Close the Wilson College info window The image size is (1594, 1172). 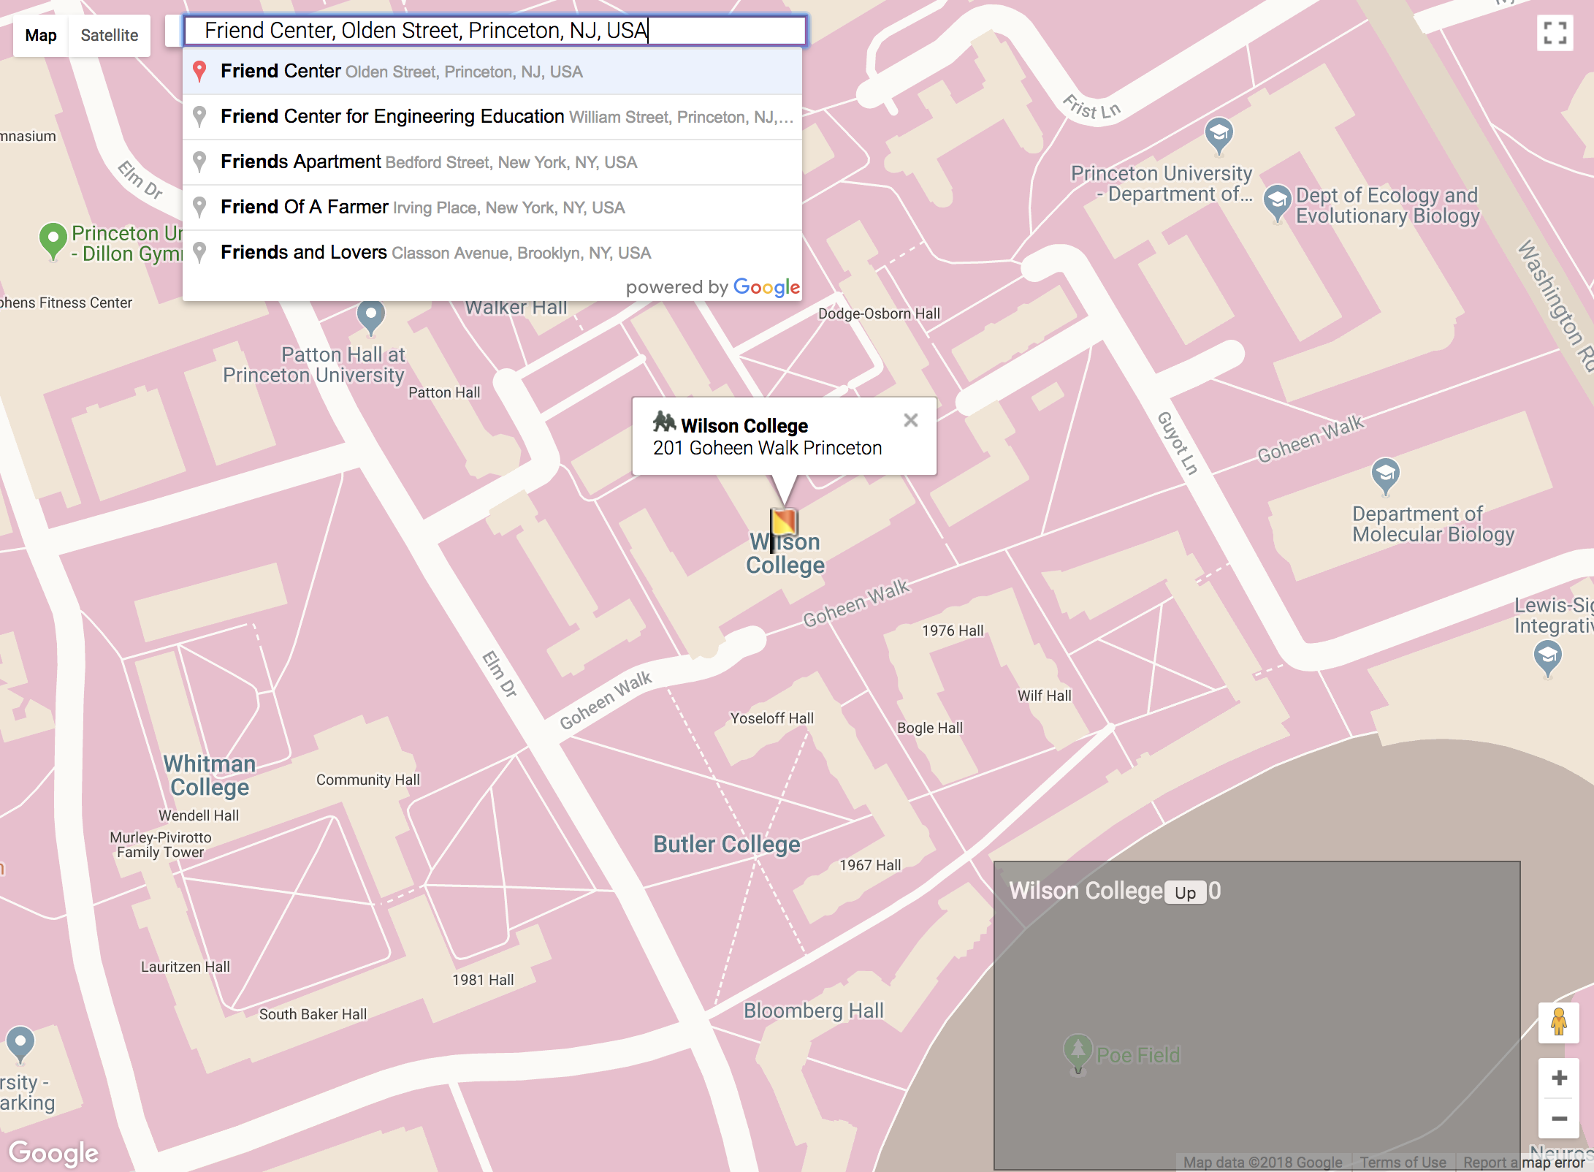click(910, 420)
